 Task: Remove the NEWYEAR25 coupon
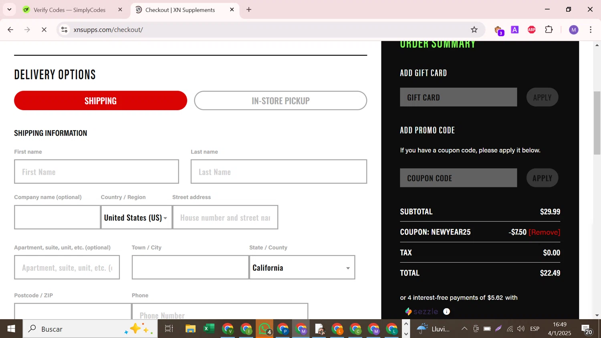tap(545, 232)
